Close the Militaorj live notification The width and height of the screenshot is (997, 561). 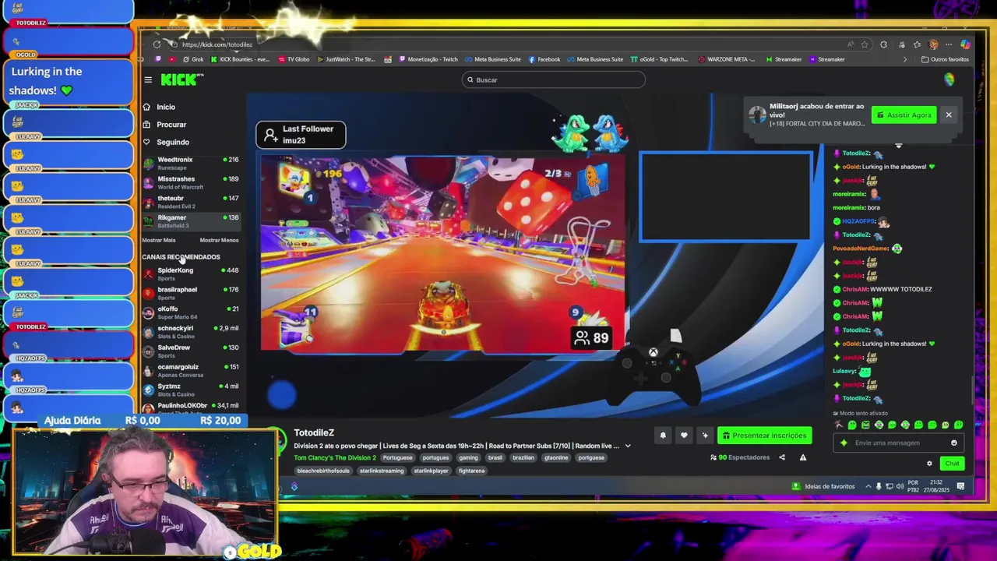click(949, 115)
